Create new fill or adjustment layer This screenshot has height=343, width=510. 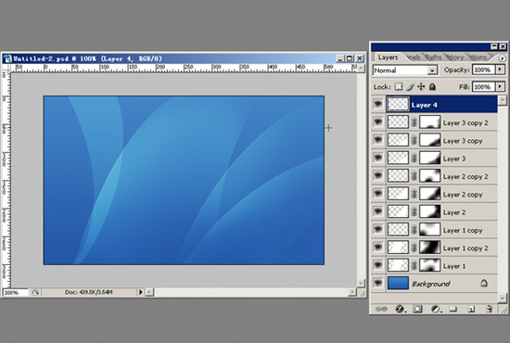click(x=436, y=309)
